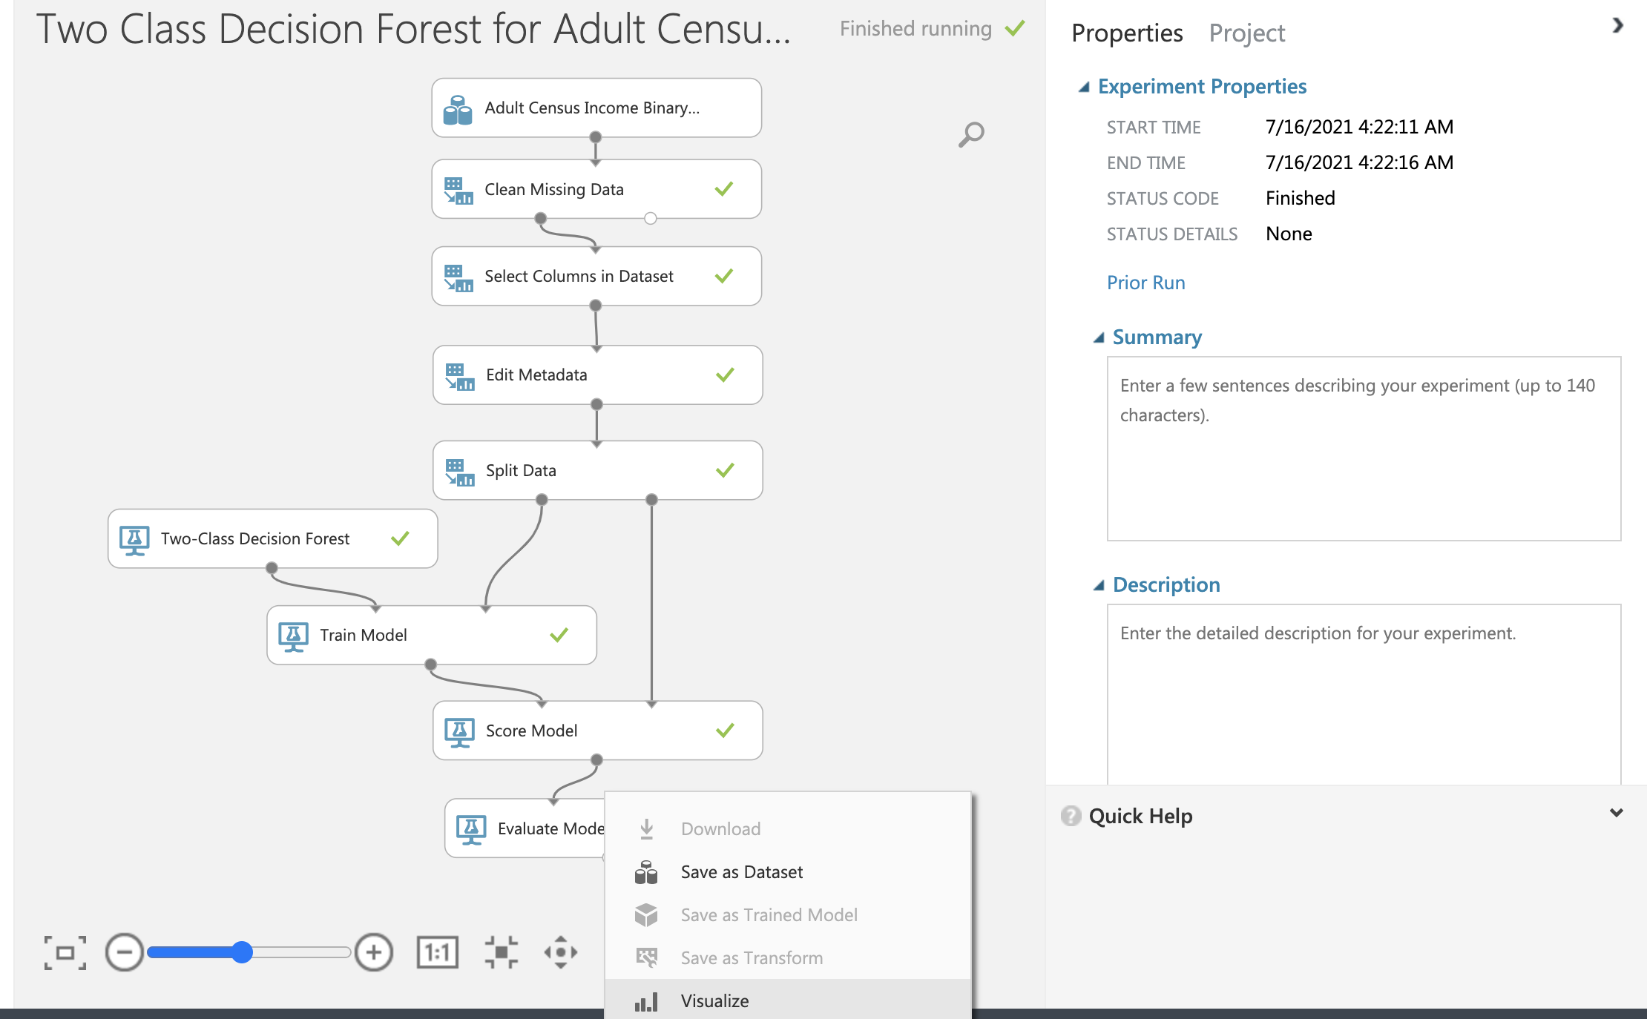Switch to the Project tab
The width and height of the screenshot is (1647, 1019).
click(x=1247, y=33)
